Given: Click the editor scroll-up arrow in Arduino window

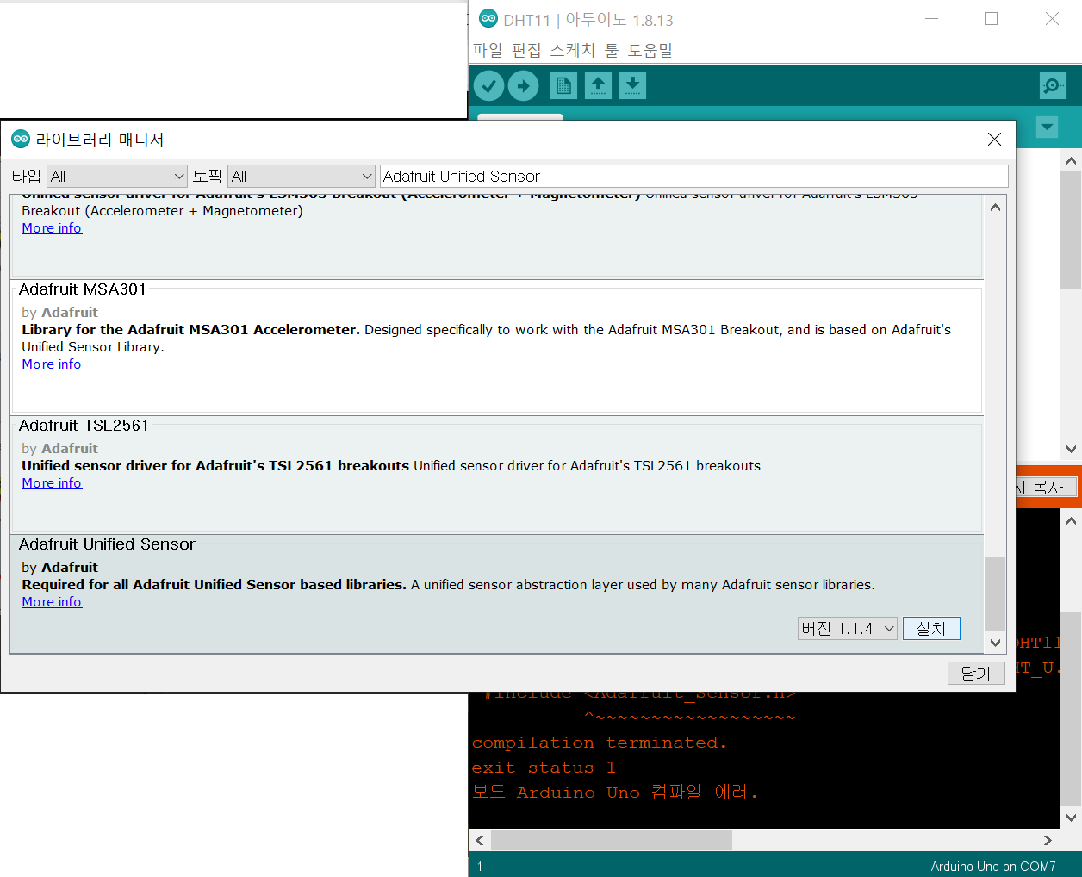Looking at the screenshot, I should pyautogui.click(x=1071, y=160).
